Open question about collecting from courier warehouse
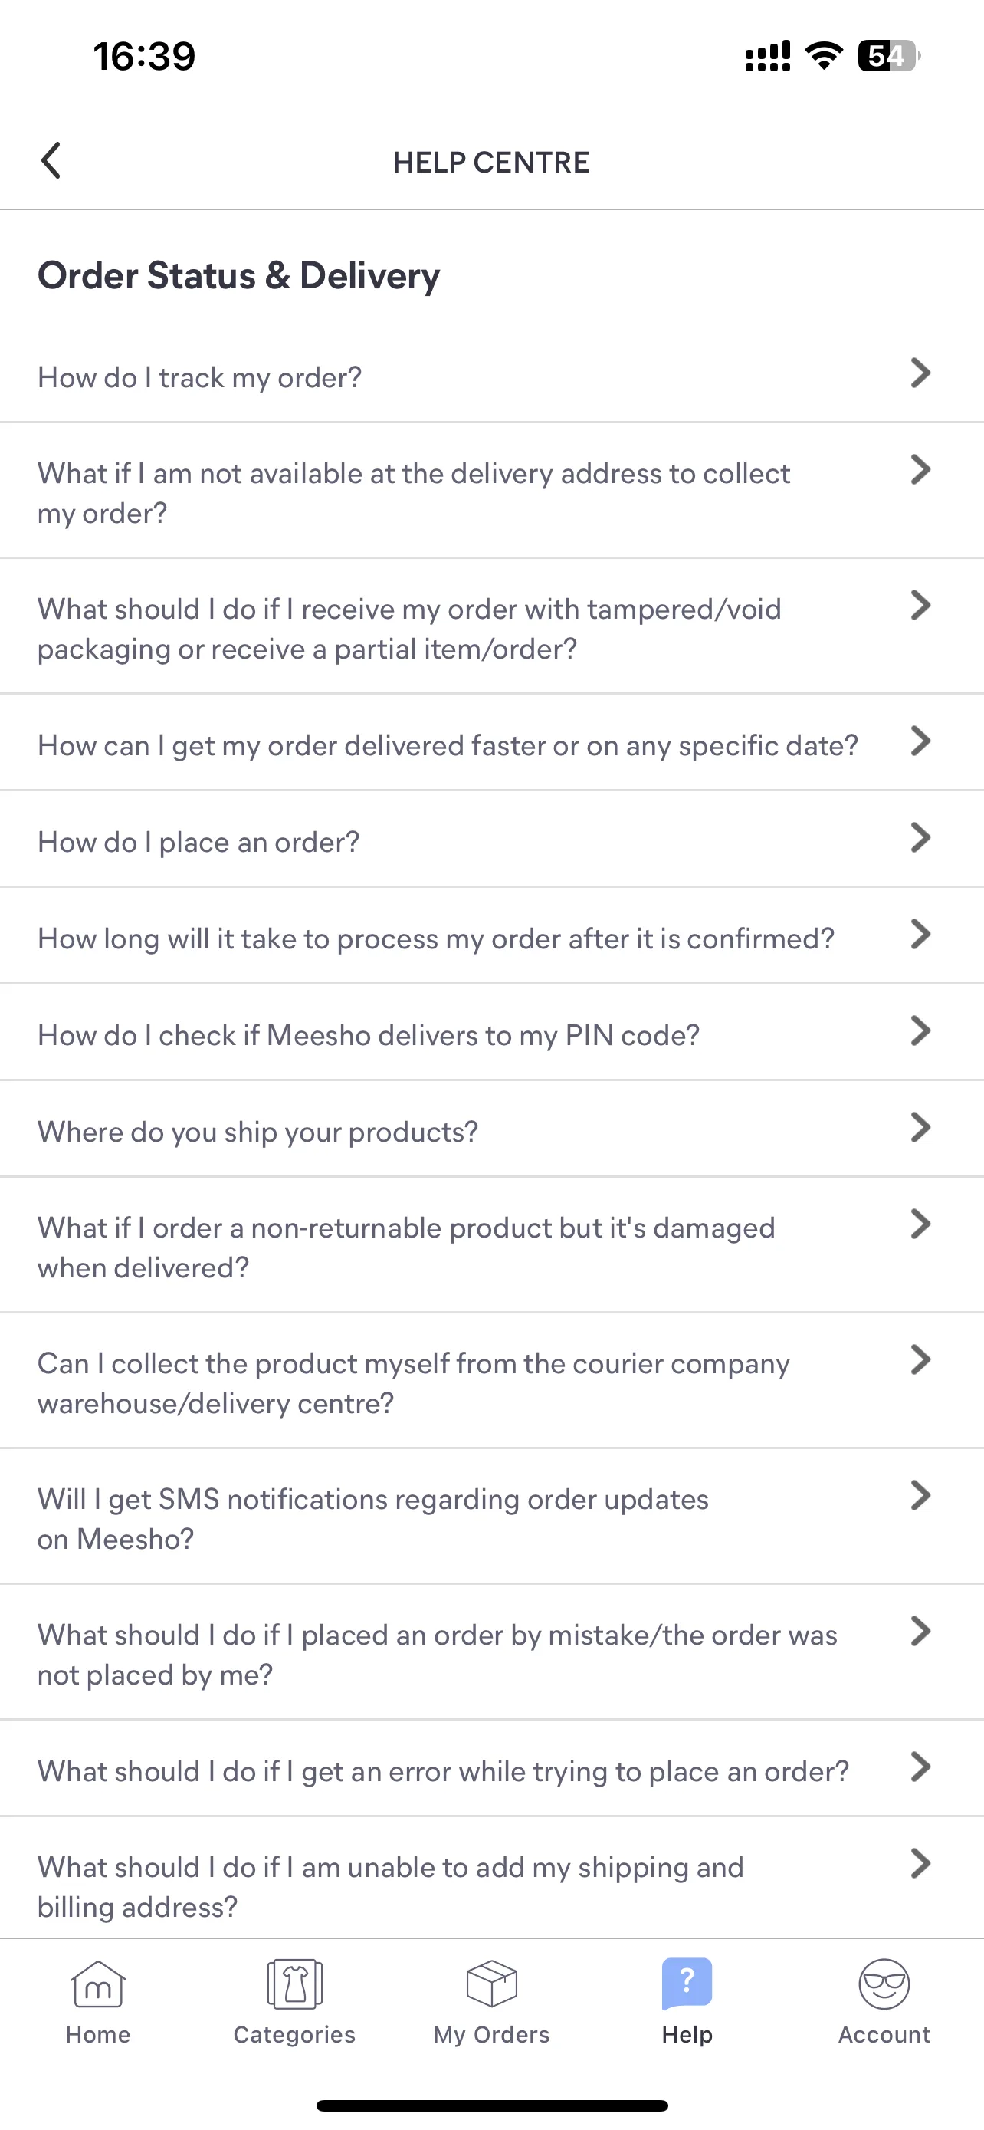The height and width of the screenshot is (2130, 984). tap(491, 1381)
